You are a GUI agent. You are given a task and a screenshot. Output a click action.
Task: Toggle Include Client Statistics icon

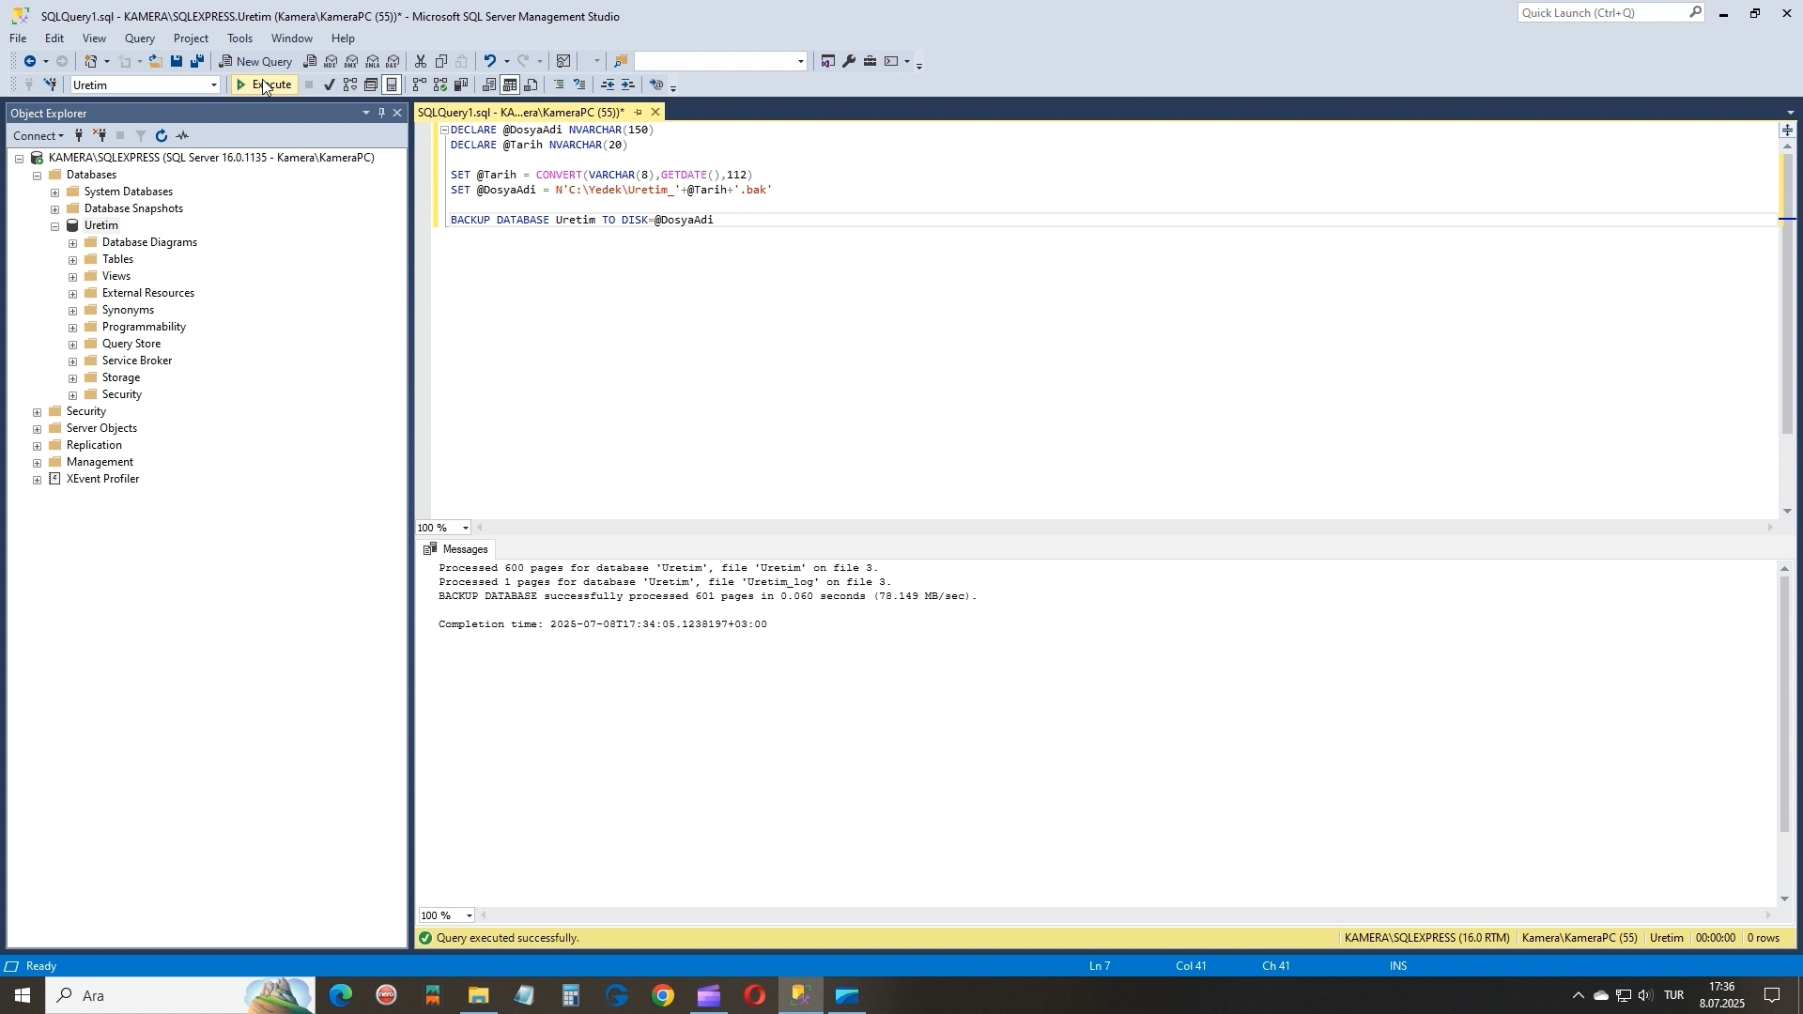click(460, 84)
